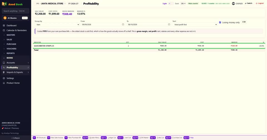Open the Group by dropdown
This screenshot has height=140, width=267.
point(57,24)
